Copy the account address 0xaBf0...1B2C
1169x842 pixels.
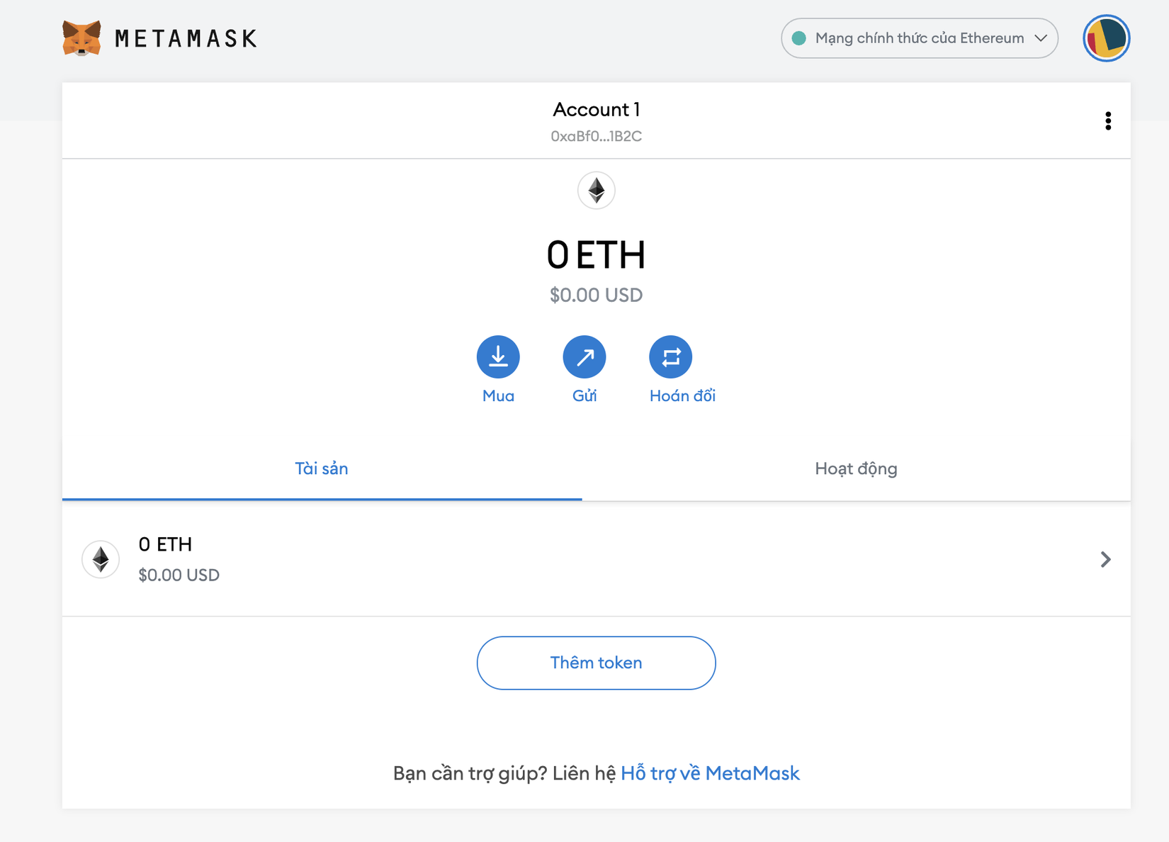tap(596, 136)
